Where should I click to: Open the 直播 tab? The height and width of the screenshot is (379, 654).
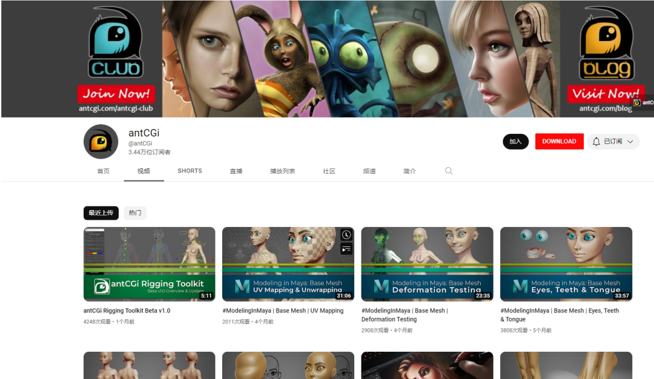[236, 171]
